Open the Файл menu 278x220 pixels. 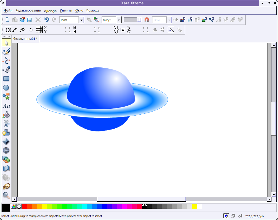pyautogui.click(x=8, y=11)
